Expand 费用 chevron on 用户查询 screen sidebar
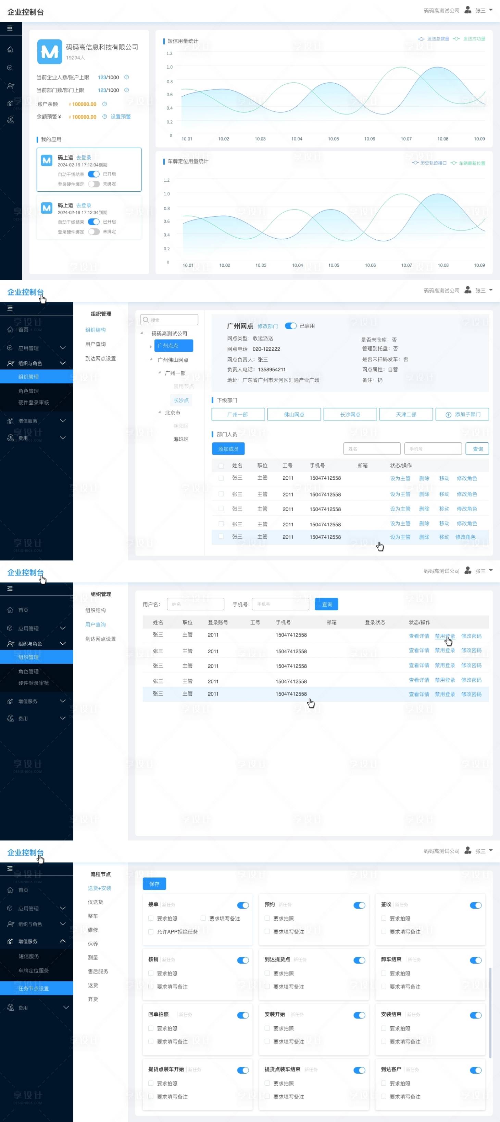The height and width of the screenshot is (1122, 500). click(63, 718)
